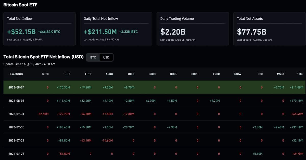Viewport: 306px width, 160px height.
Task: Select the USD toggle option
Action: click(106, 57)
